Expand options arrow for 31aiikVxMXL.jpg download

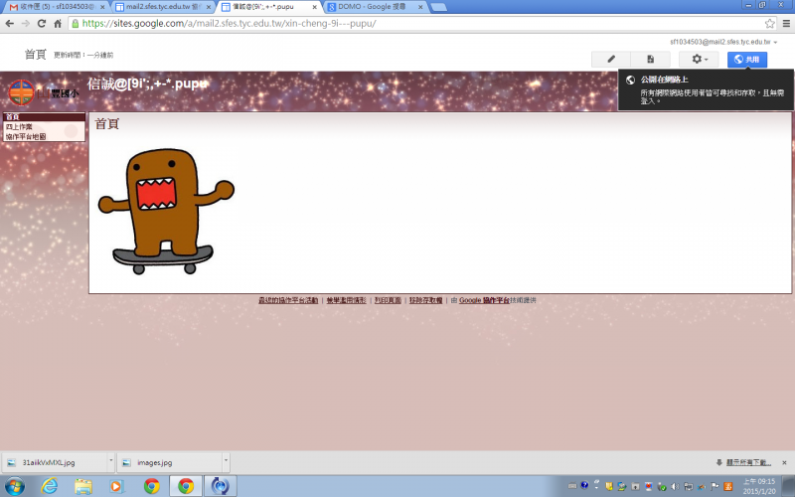(110, 461)
